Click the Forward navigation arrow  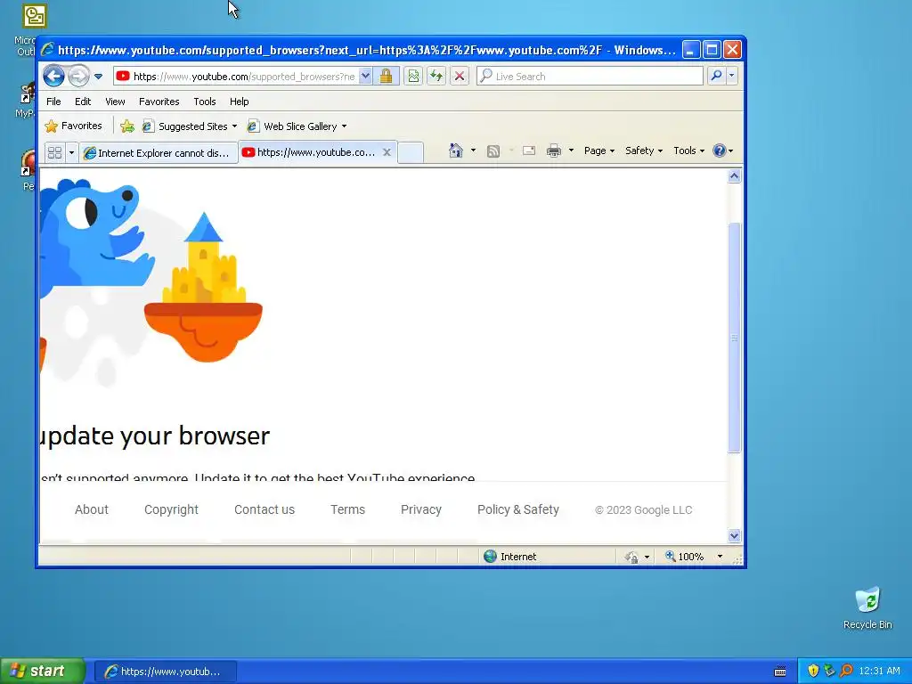tap(78, 77)
